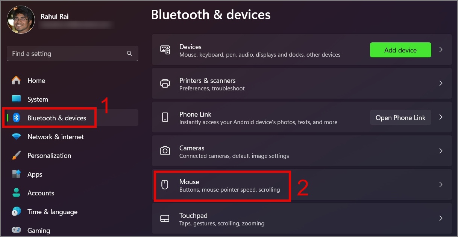This screenshot has height=237, width=458.
Task: Click the Apps icon in sidebar
Action: point(16,174)
